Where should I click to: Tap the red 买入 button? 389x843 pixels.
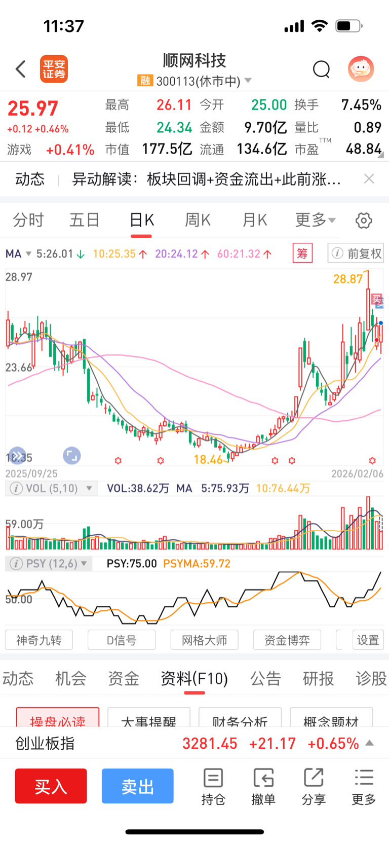tap(51, 786)
